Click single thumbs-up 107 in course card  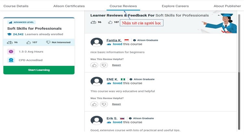32,42
